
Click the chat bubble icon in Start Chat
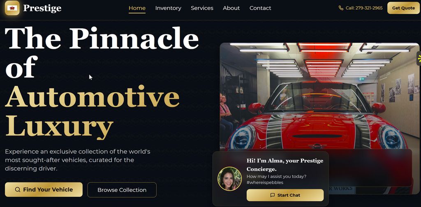[x=273, y=195]
